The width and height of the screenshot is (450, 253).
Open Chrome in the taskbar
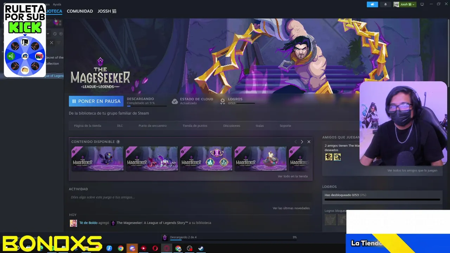pyautogui.click(x=121, y=248)
